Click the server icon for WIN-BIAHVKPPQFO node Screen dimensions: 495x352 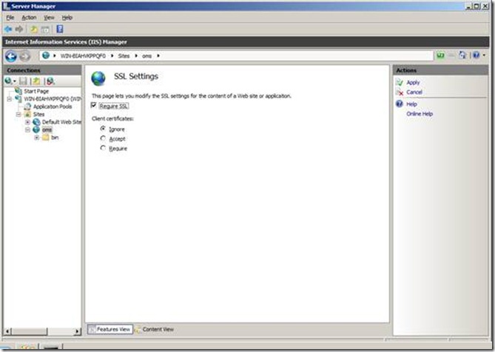point(18,99)
